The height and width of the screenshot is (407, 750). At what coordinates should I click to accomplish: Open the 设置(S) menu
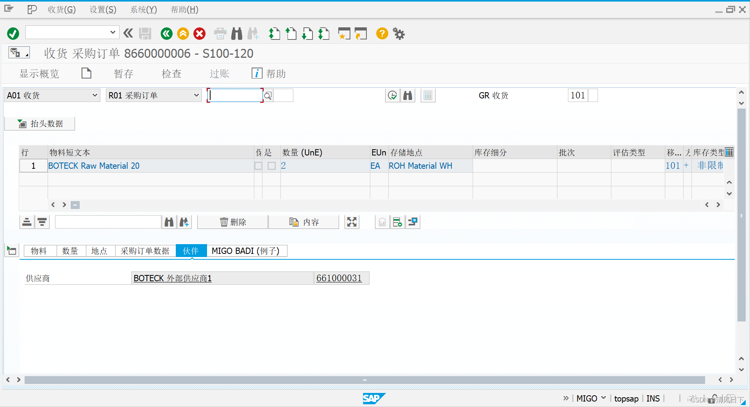point(103,10)
